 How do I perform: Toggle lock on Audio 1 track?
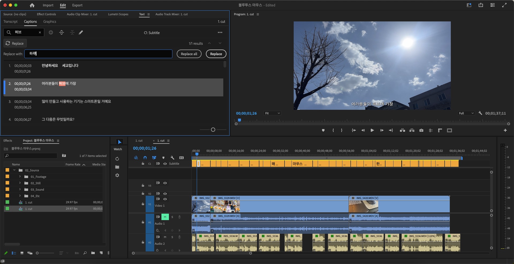coord(143,222)
